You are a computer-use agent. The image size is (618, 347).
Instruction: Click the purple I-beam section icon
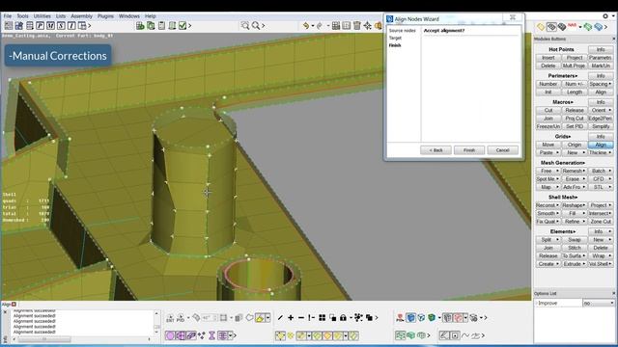tap(212, 335)
